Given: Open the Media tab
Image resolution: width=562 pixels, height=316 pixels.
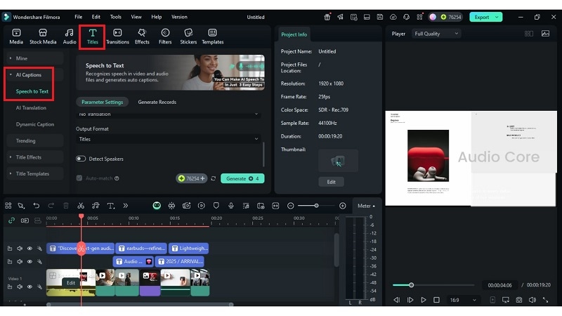Looking at the screenshot, I should point(16,37).
